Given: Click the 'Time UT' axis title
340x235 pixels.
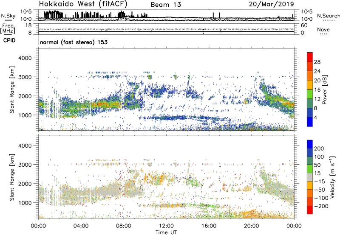Looking at the screenshot, I should click(x=166, y=232).
